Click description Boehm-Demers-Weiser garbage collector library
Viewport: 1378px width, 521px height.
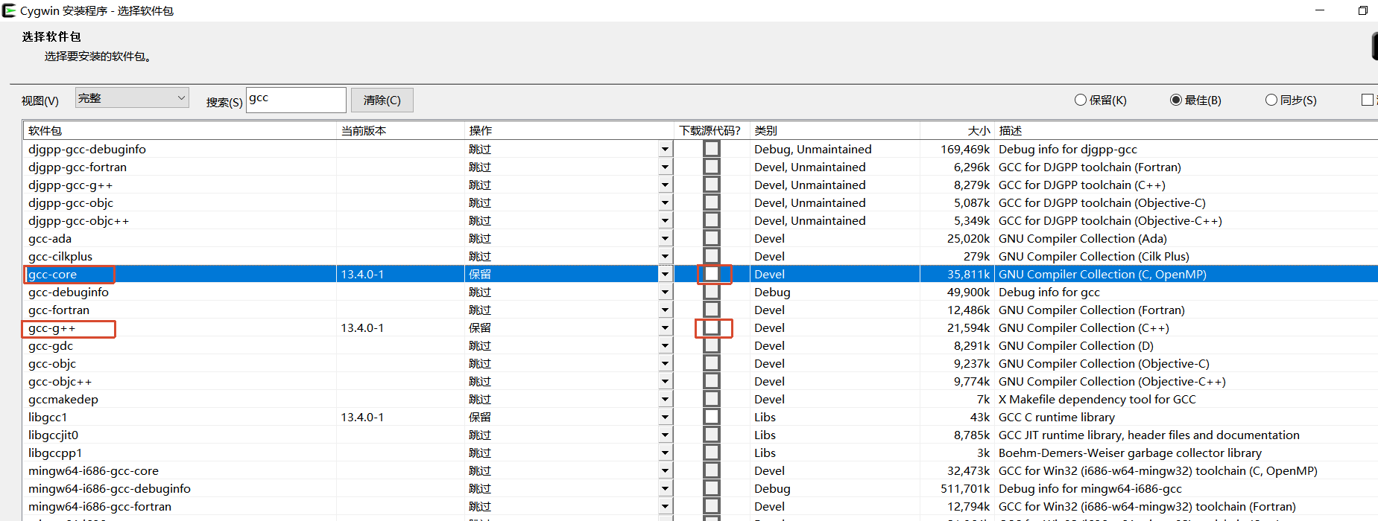[1130, 453]
